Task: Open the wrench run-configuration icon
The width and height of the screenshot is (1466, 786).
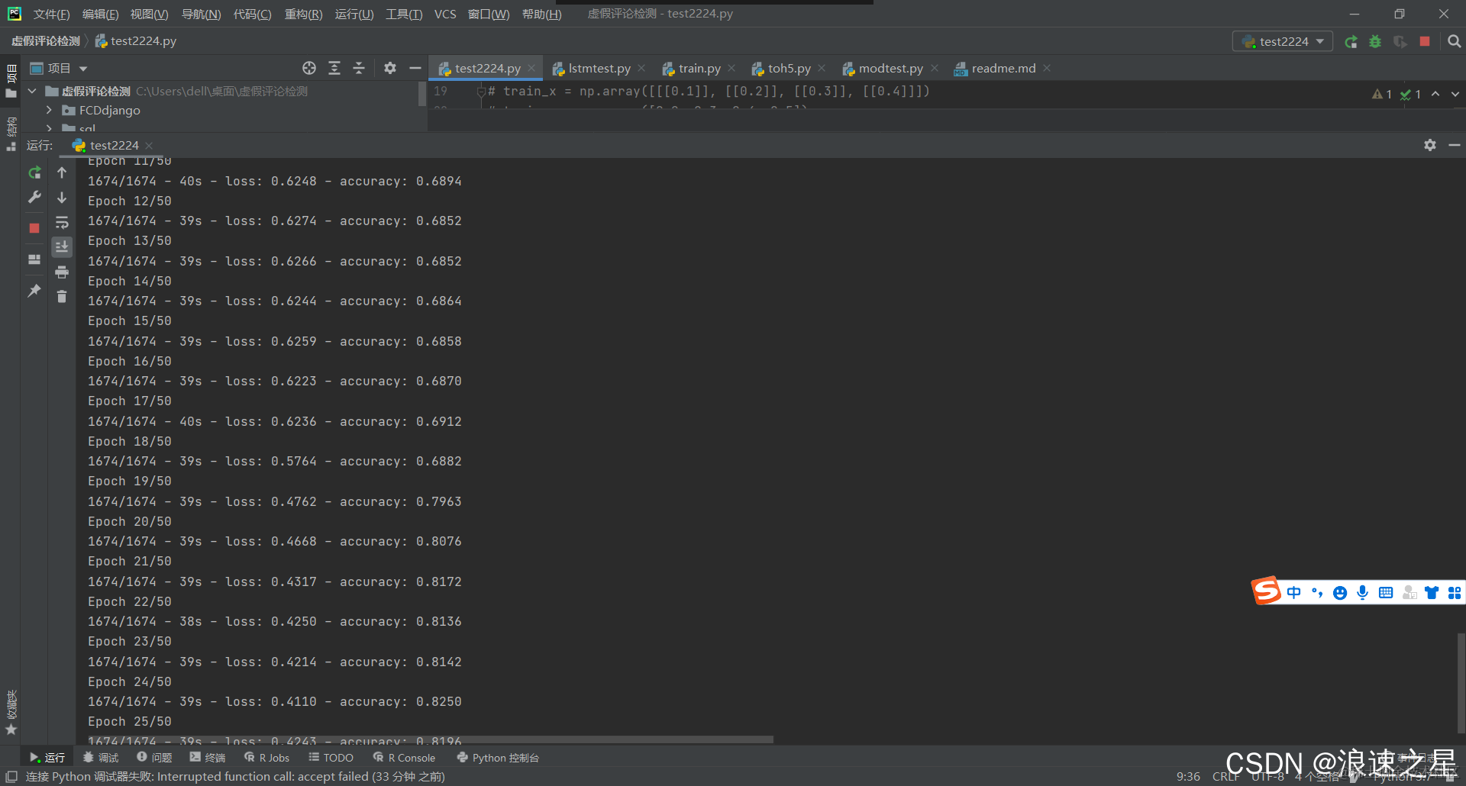Action: (x=34, y=198)
